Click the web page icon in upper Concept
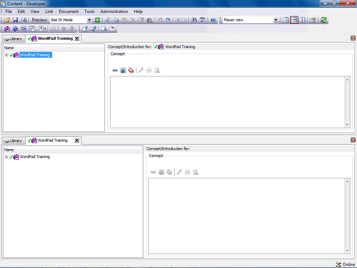Image resolution: width=357 pixels, height=268 pixels. [123, 70]
